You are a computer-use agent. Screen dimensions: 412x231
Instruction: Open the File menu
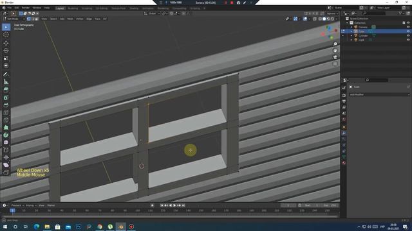click(x=9, y=8)
